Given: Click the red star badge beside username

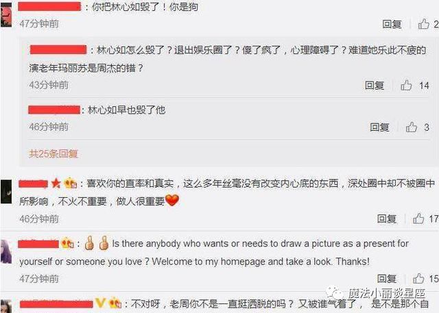Looking at the screenshot, I should click(x=56, y=184).
